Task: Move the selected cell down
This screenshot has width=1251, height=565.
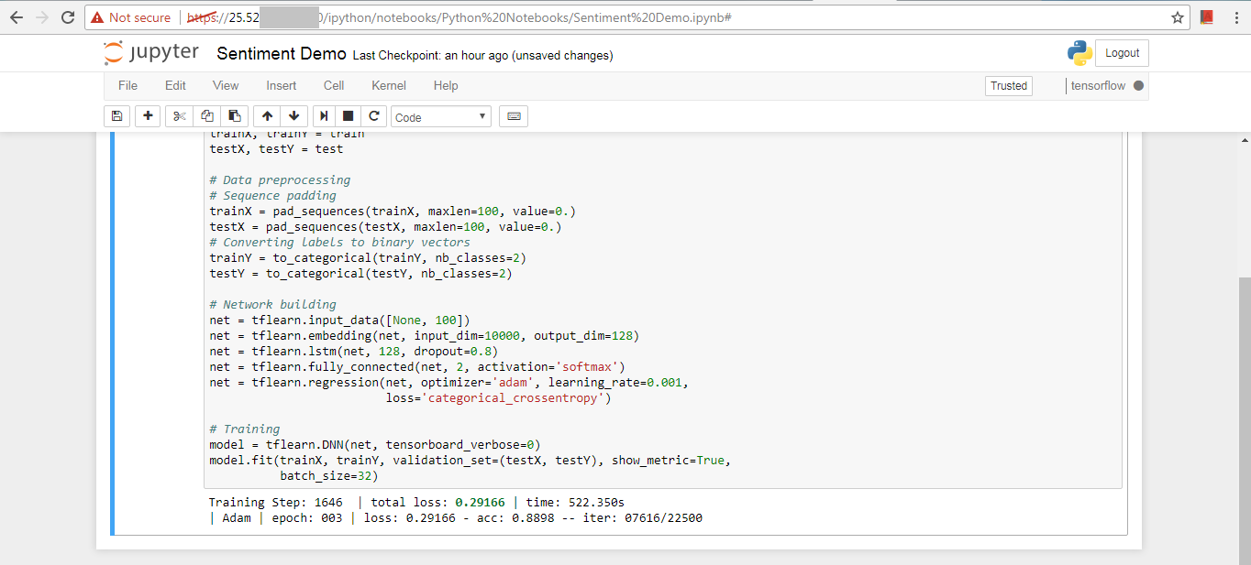Action: [293, 115]
